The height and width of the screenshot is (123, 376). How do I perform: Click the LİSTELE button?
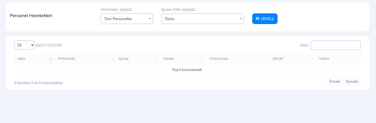pyautogui.click(x=265, y=19)
